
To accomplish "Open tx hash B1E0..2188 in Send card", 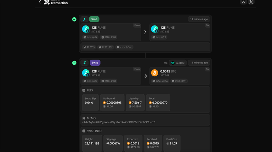I will [x=109, y=37].
